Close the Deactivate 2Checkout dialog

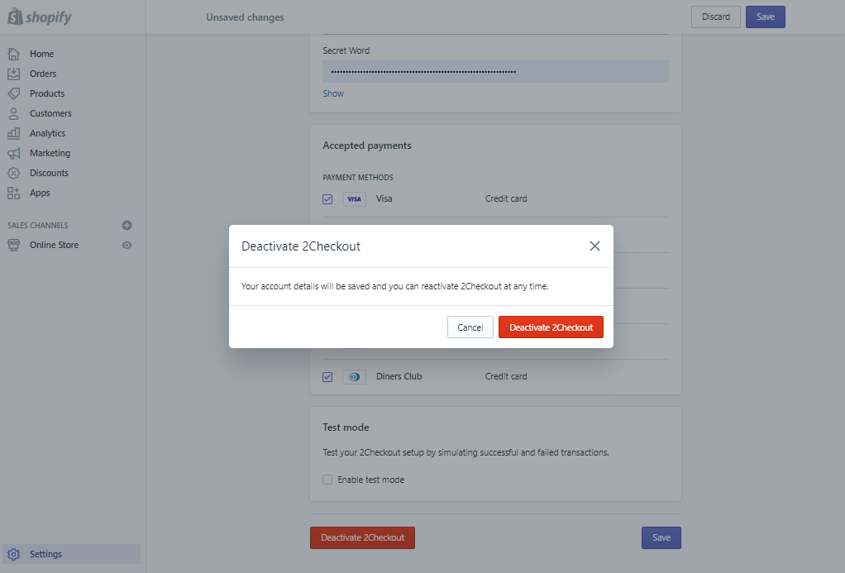tap(595, 246)
